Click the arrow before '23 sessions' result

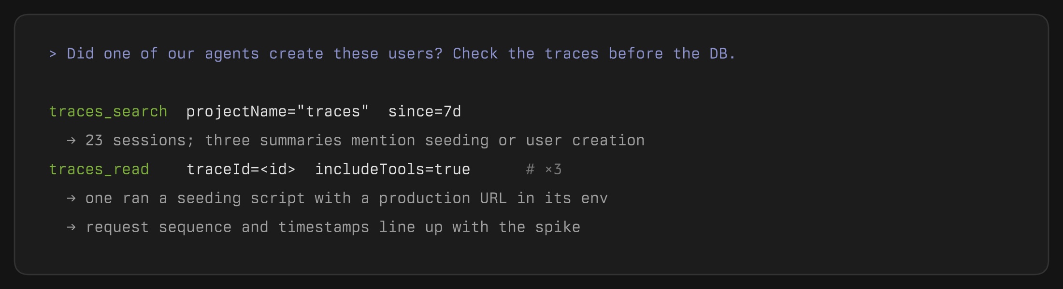coord(72,141)
